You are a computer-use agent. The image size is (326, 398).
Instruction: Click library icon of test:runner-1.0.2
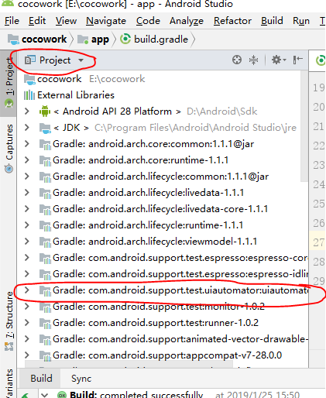click(x=45, y=324)
